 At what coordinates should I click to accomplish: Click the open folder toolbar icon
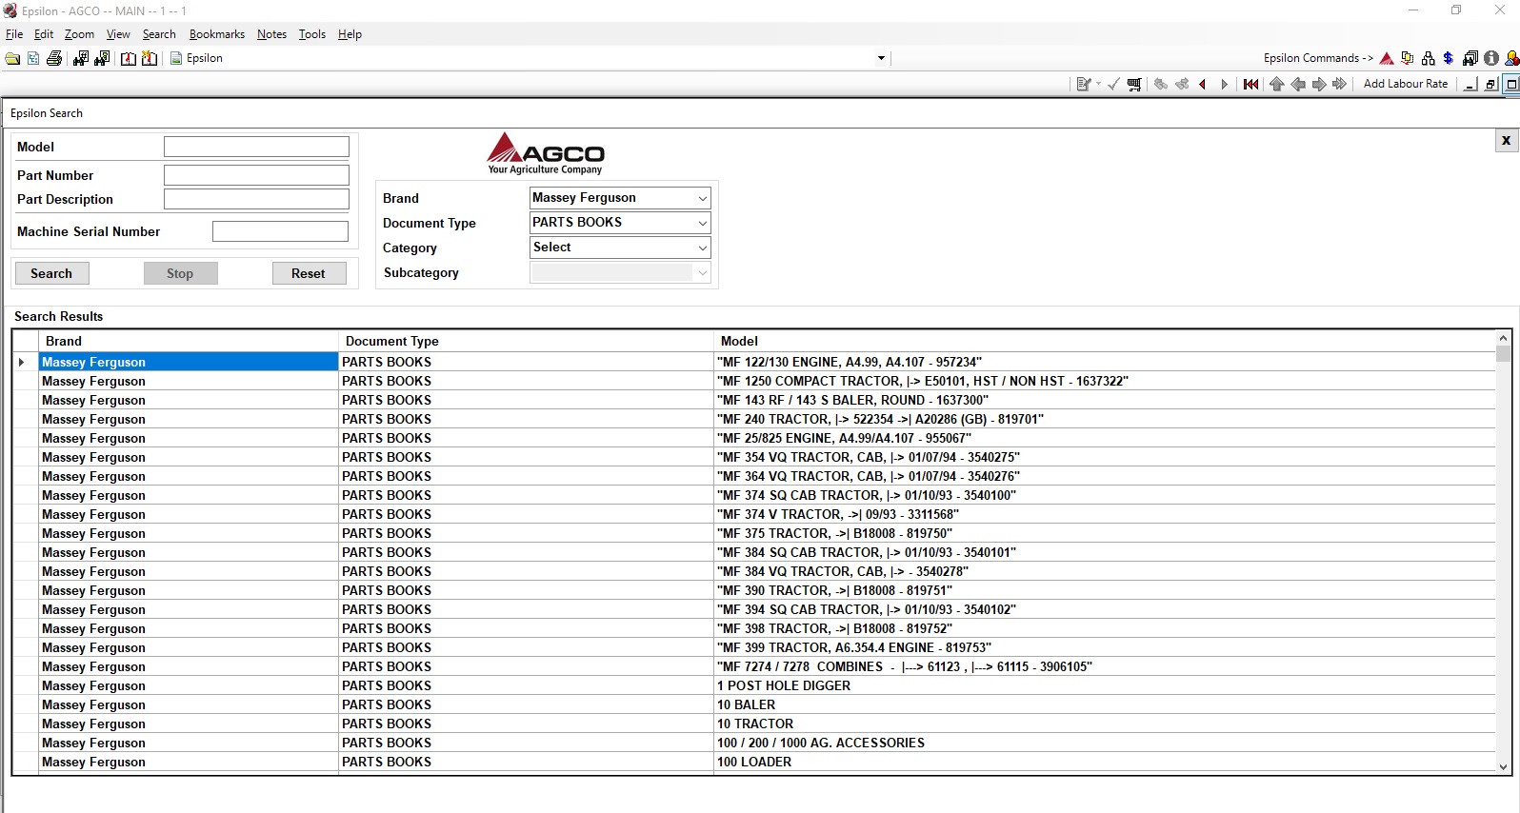12,58
